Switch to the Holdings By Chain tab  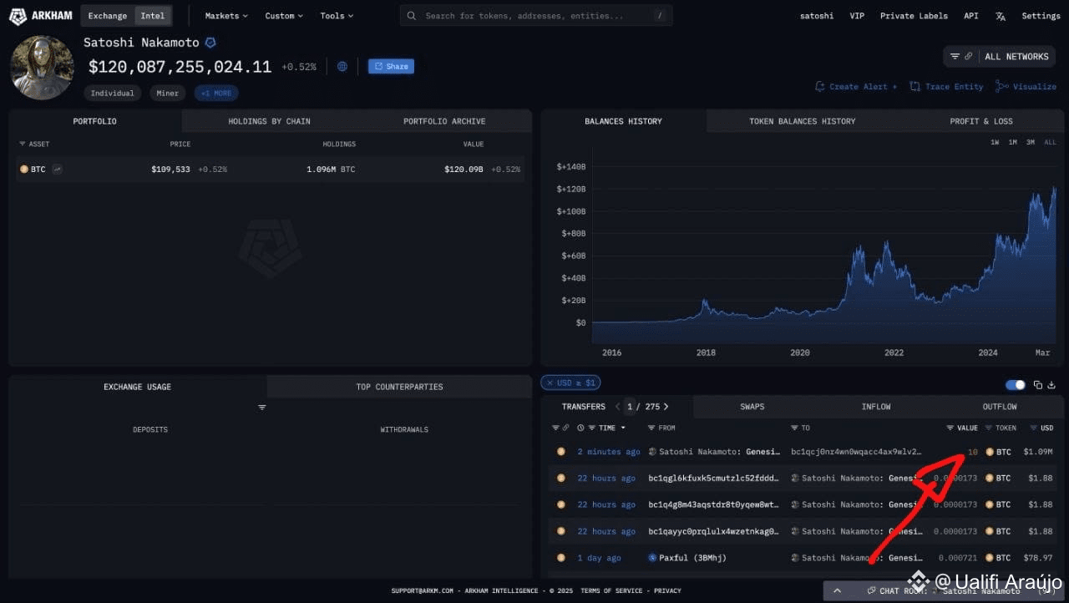(269, 121)
